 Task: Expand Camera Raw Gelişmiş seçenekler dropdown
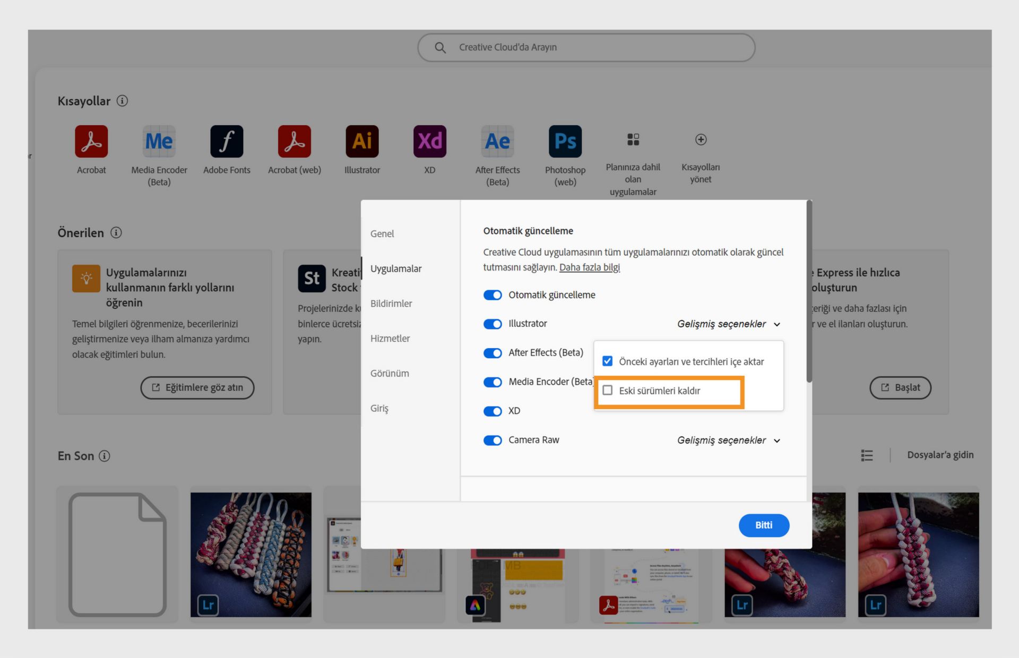(728, 440)
